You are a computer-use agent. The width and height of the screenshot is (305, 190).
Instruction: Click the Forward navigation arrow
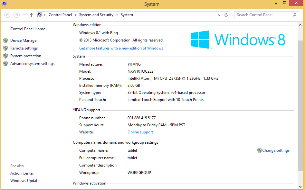16,15
